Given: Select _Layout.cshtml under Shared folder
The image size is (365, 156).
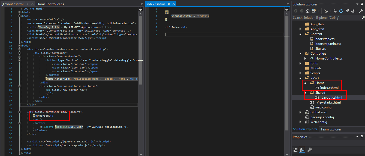Looking at the screenshot, I should point(331,98).
